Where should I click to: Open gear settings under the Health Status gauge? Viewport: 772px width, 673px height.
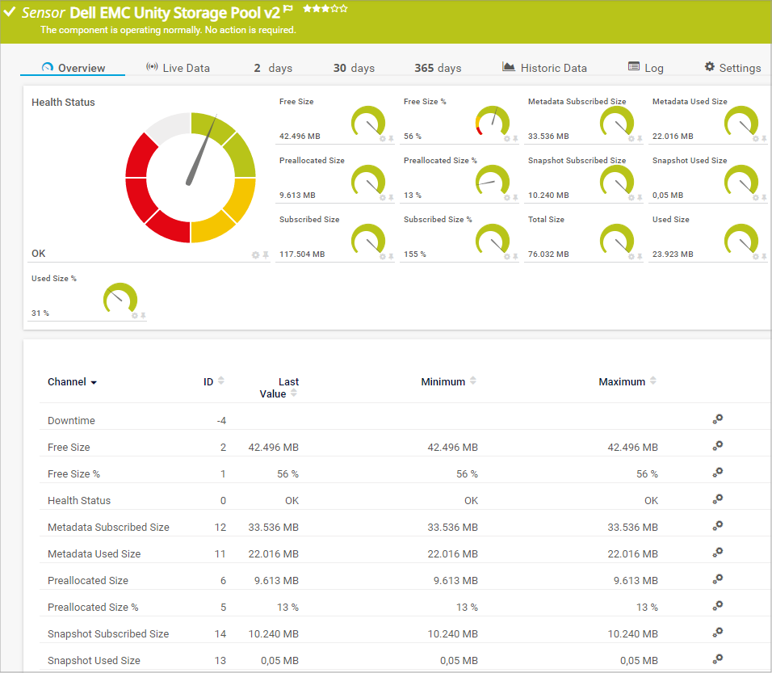click(x=256, y=255)
